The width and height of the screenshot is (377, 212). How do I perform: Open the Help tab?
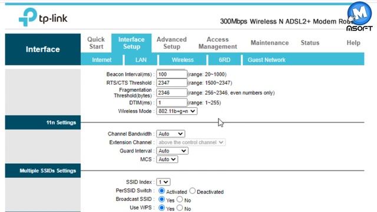[353, 43]
